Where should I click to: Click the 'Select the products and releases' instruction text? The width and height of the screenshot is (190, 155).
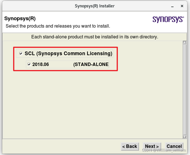(58, 26)
